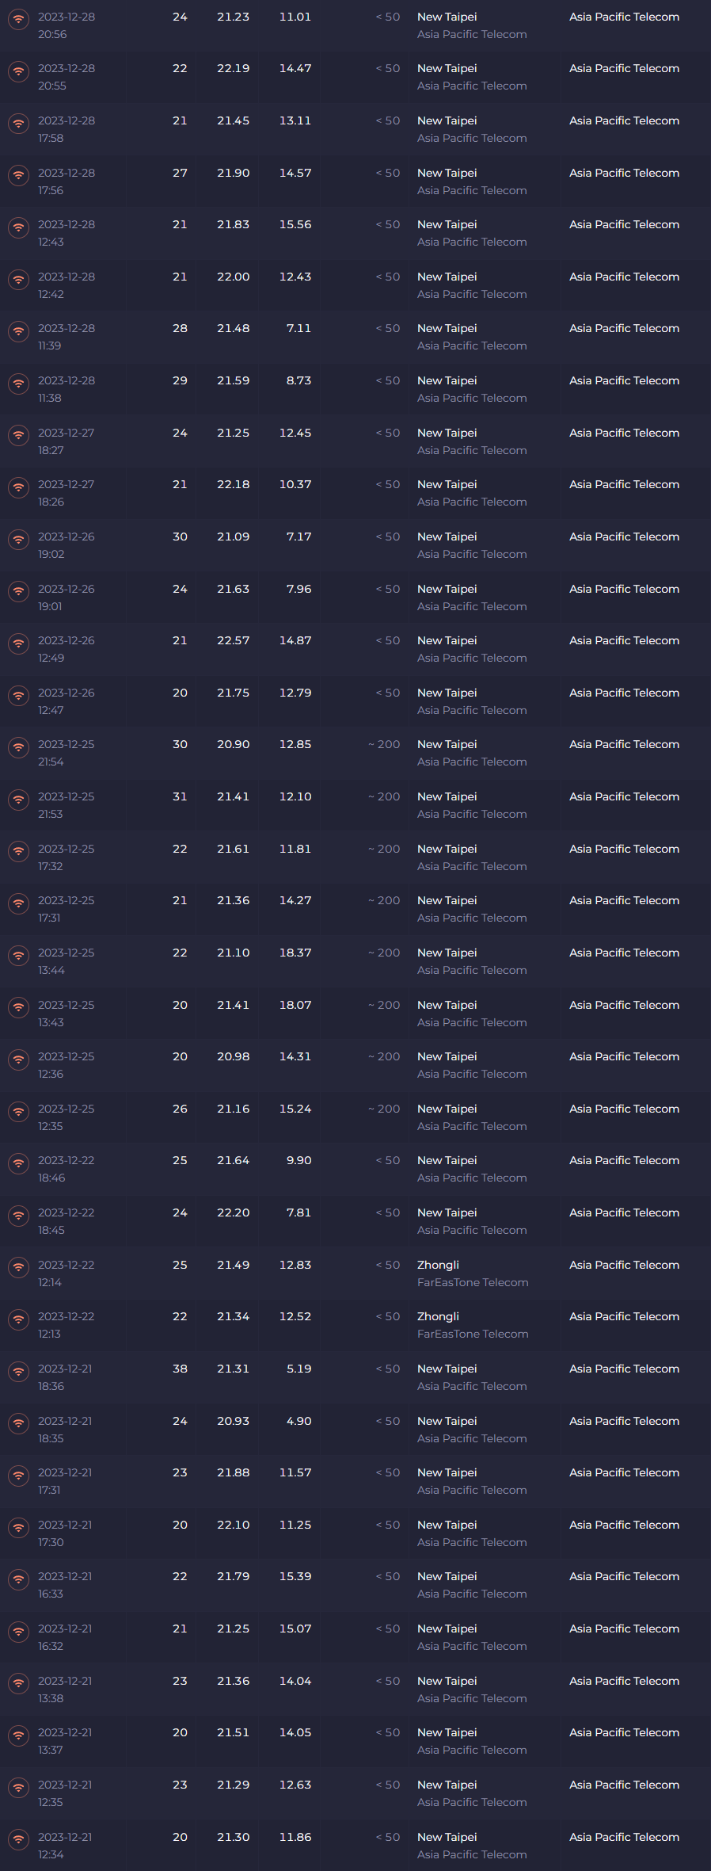Open wifi icon for 2023-12-25 21:54 test
Screen dimensions: 711x1871
click(x=18, y=746)
